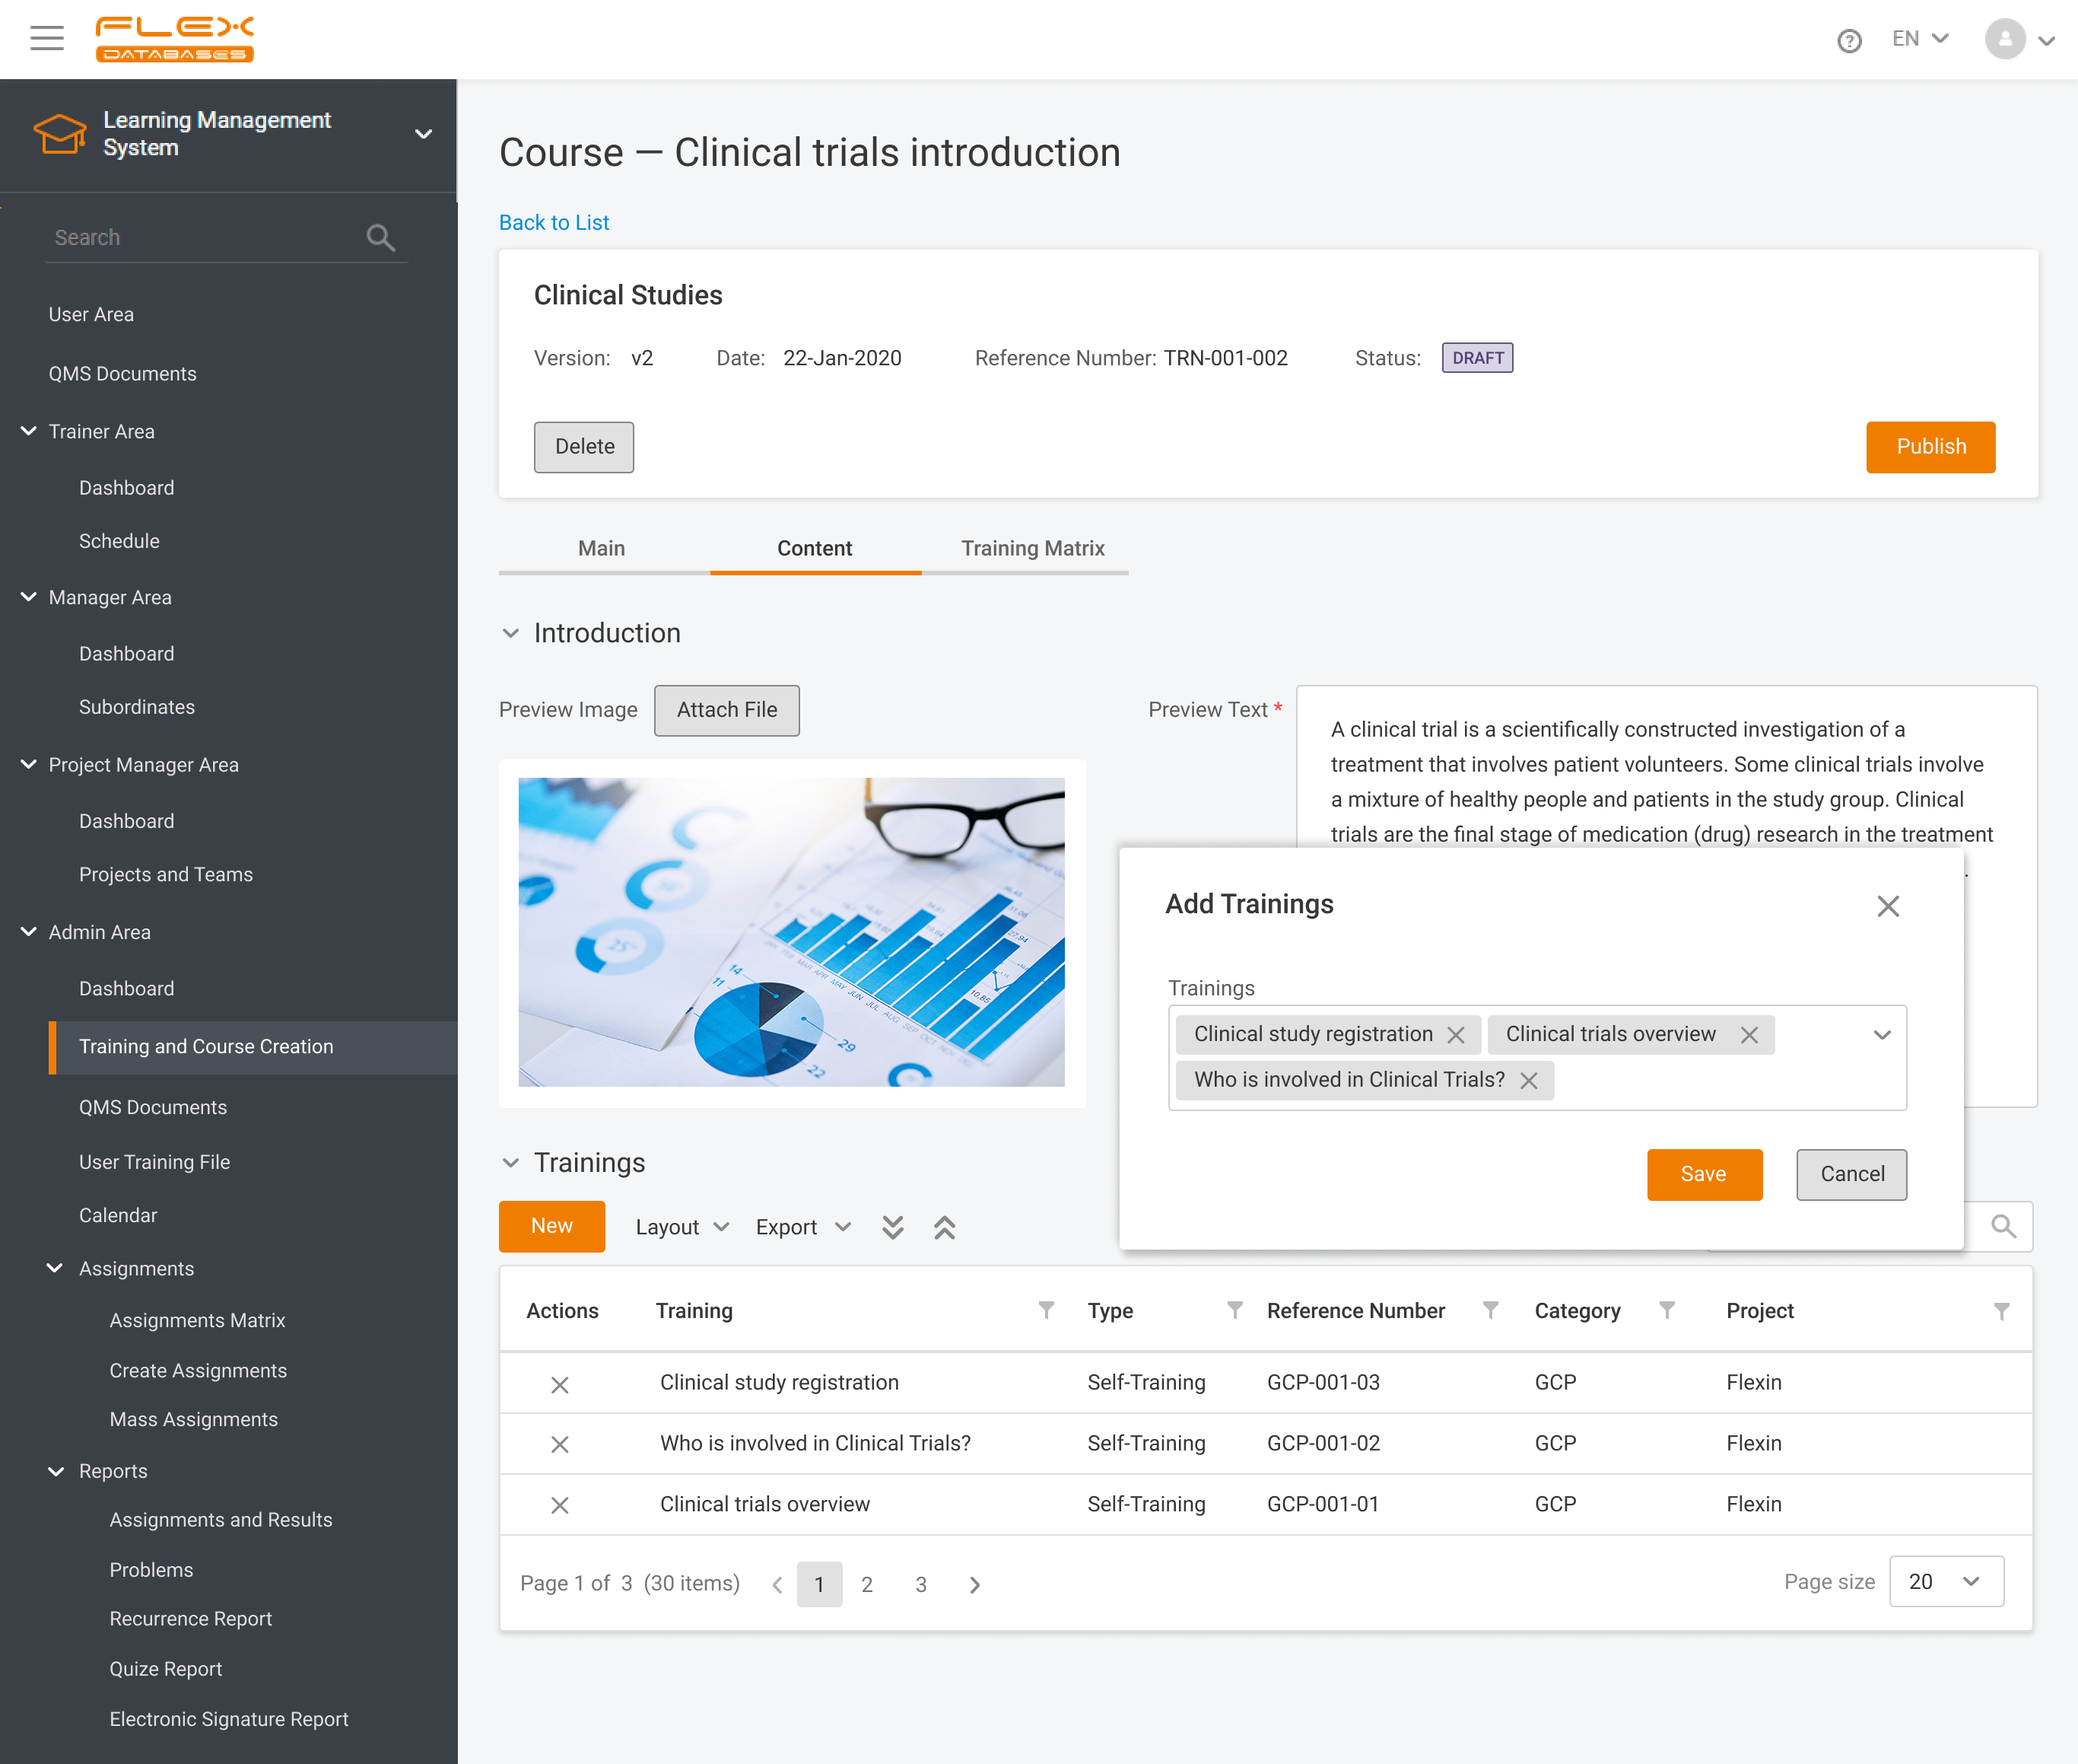
Task: Switch to the Training Matrix tab
Action: pos(1032,548)
